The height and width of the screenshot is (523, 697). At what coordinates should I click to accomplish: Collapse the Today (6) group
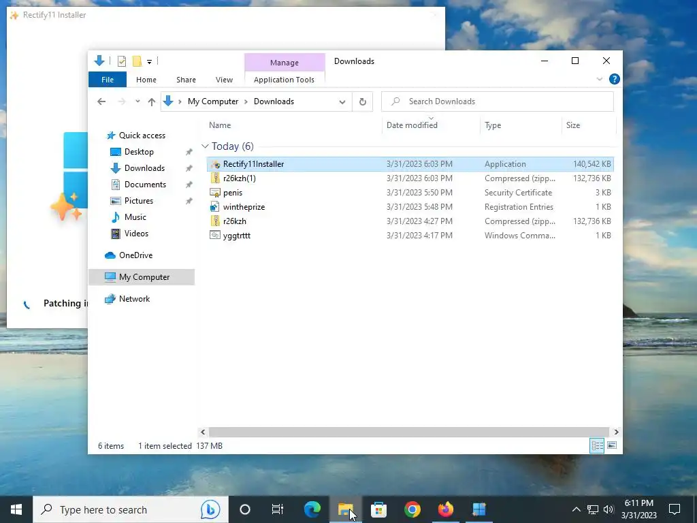[x=205, y=146]
